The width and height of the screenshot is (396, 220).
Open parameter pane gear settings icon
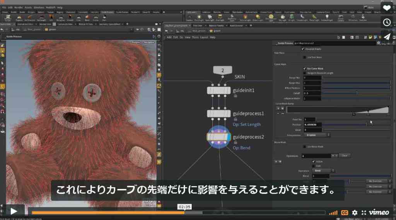pos(379,43)
